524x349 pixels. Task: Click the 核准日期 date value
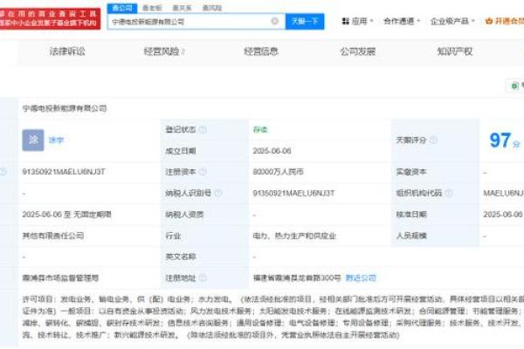click(x=503, y=215)
